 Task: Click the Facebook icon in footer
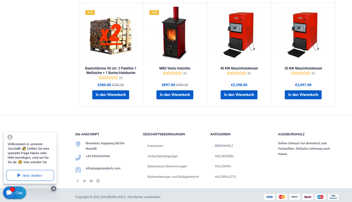(78, 181)
